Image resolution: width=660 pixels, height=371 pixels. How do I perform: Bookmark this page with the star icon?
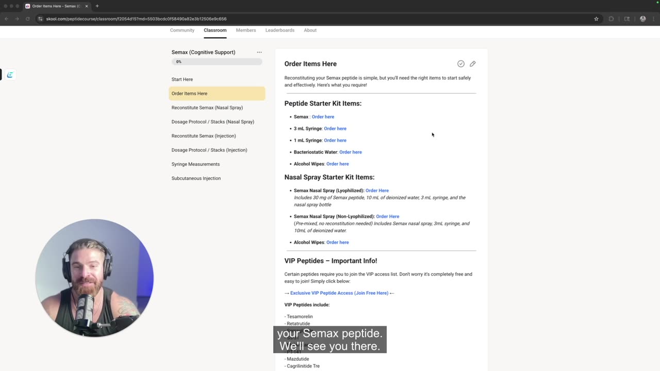(x=596, y=19)
